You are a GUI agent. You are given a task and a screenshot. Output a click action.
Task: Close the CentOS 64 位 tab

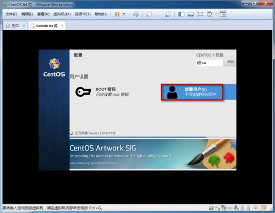tap(63, 26)
